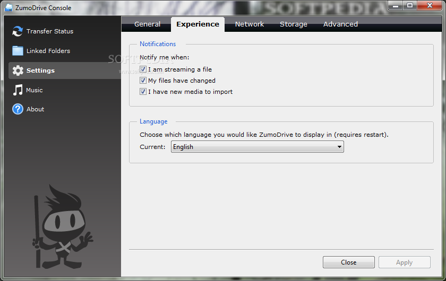This screenshot has height=281, width=446.
Task: Click the 'Choose which language' description text
Action: (264, 135)
